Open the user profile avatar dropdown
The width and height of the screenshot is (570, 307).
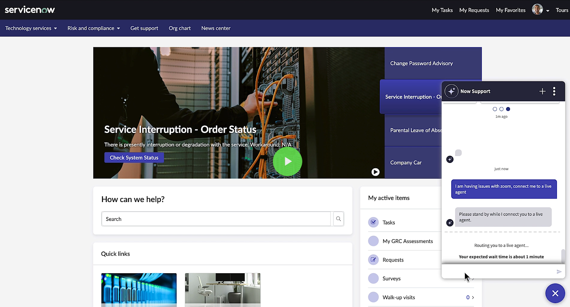(540, 10)
